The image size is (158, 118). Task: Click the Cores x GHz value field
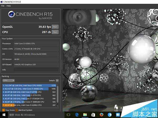tap(36, 49)
